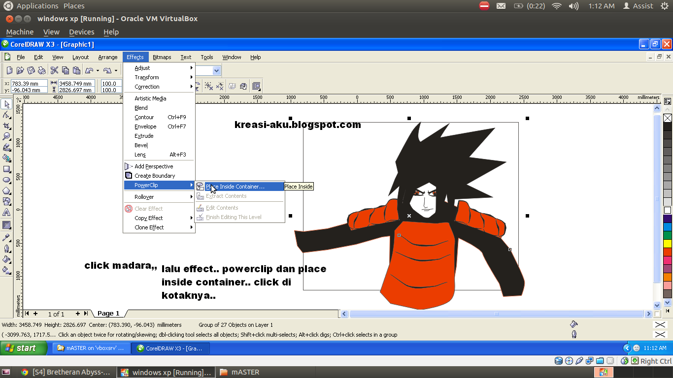
Task: Select the Outline pen tool
Action: [7, 249]
